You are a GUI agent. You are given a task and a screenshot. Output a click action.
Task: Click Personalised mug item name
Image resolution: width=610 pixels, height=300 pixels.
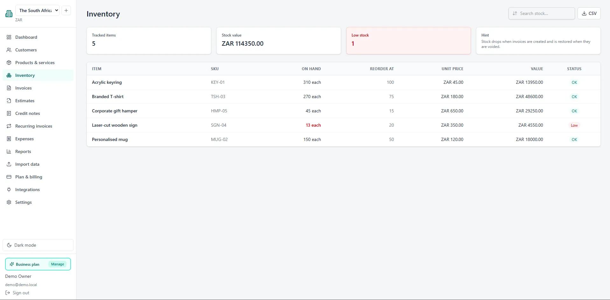[x=110, y=139]
